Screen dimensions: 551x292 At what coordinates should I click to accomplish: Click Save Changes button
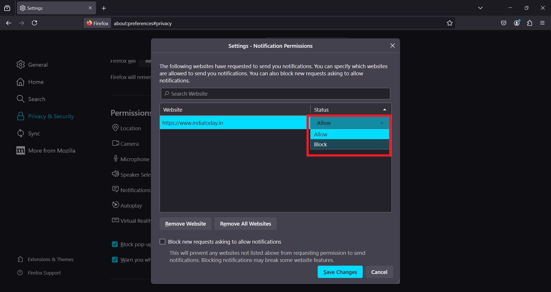340,272
